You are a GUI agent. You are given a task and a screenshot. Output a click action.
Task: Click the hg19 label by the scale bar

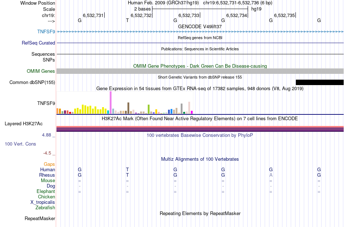pyautogui.click(x=256, y=9)
